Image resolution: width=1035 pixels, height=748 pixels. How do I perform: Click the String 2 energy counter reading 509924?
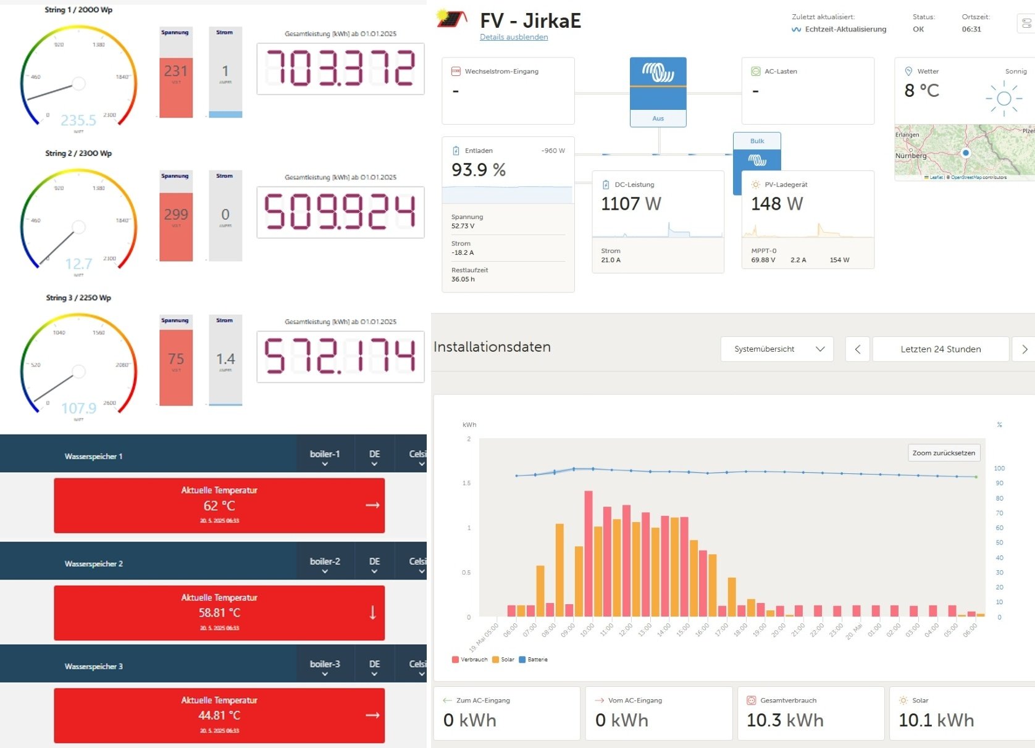point(340,212)
